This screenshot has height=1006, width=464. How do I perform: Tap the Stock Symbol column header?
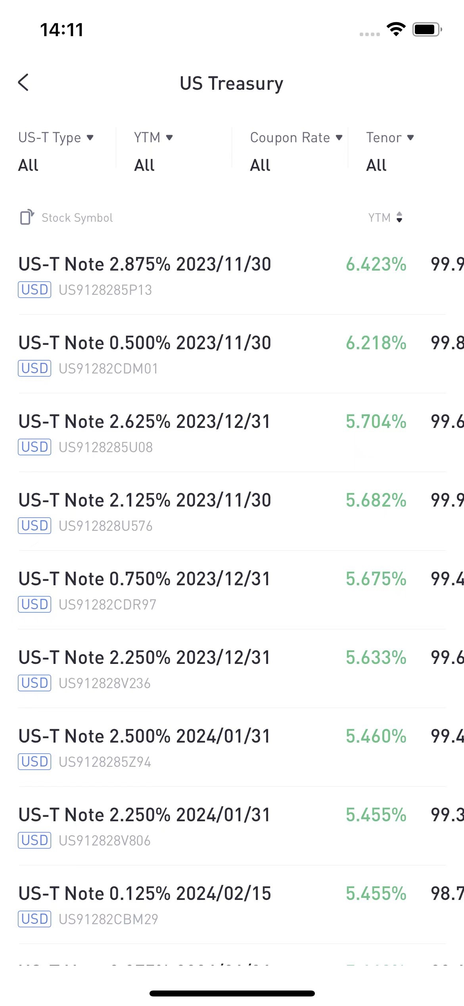[77, 218]
